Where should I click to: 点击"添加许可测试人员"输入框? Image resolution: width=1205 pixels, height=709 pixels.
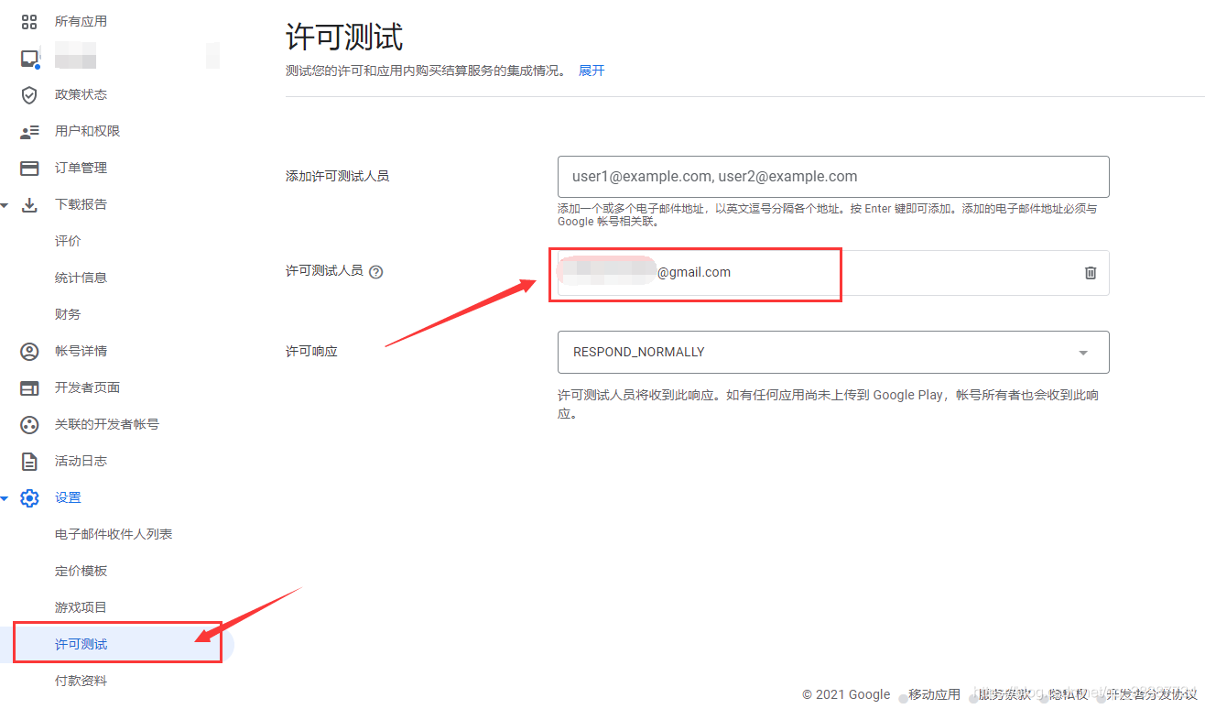point(832,176)
